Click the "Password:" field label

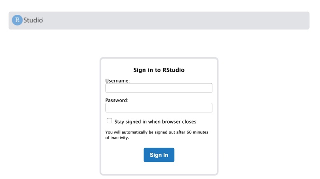click(x=117, y=100)
